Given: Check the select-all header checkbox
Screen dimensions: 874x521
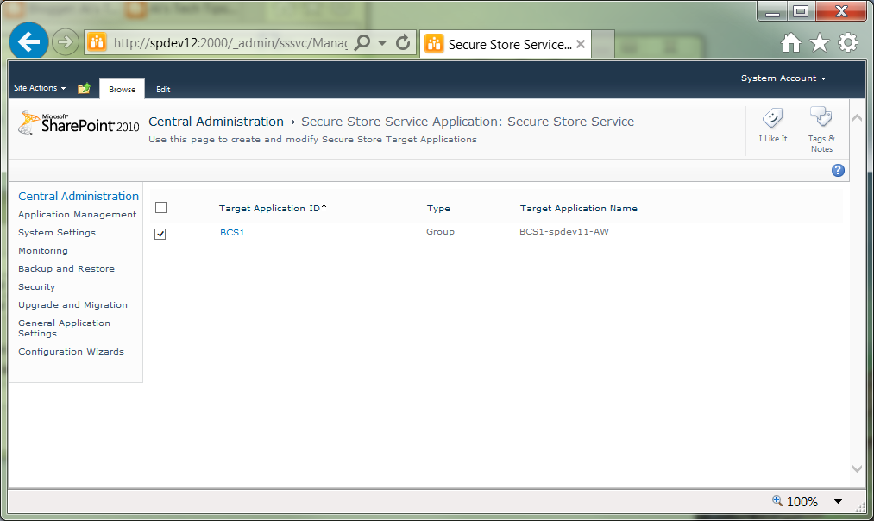Looking at the screenshot, I should (x=160, y=207).
